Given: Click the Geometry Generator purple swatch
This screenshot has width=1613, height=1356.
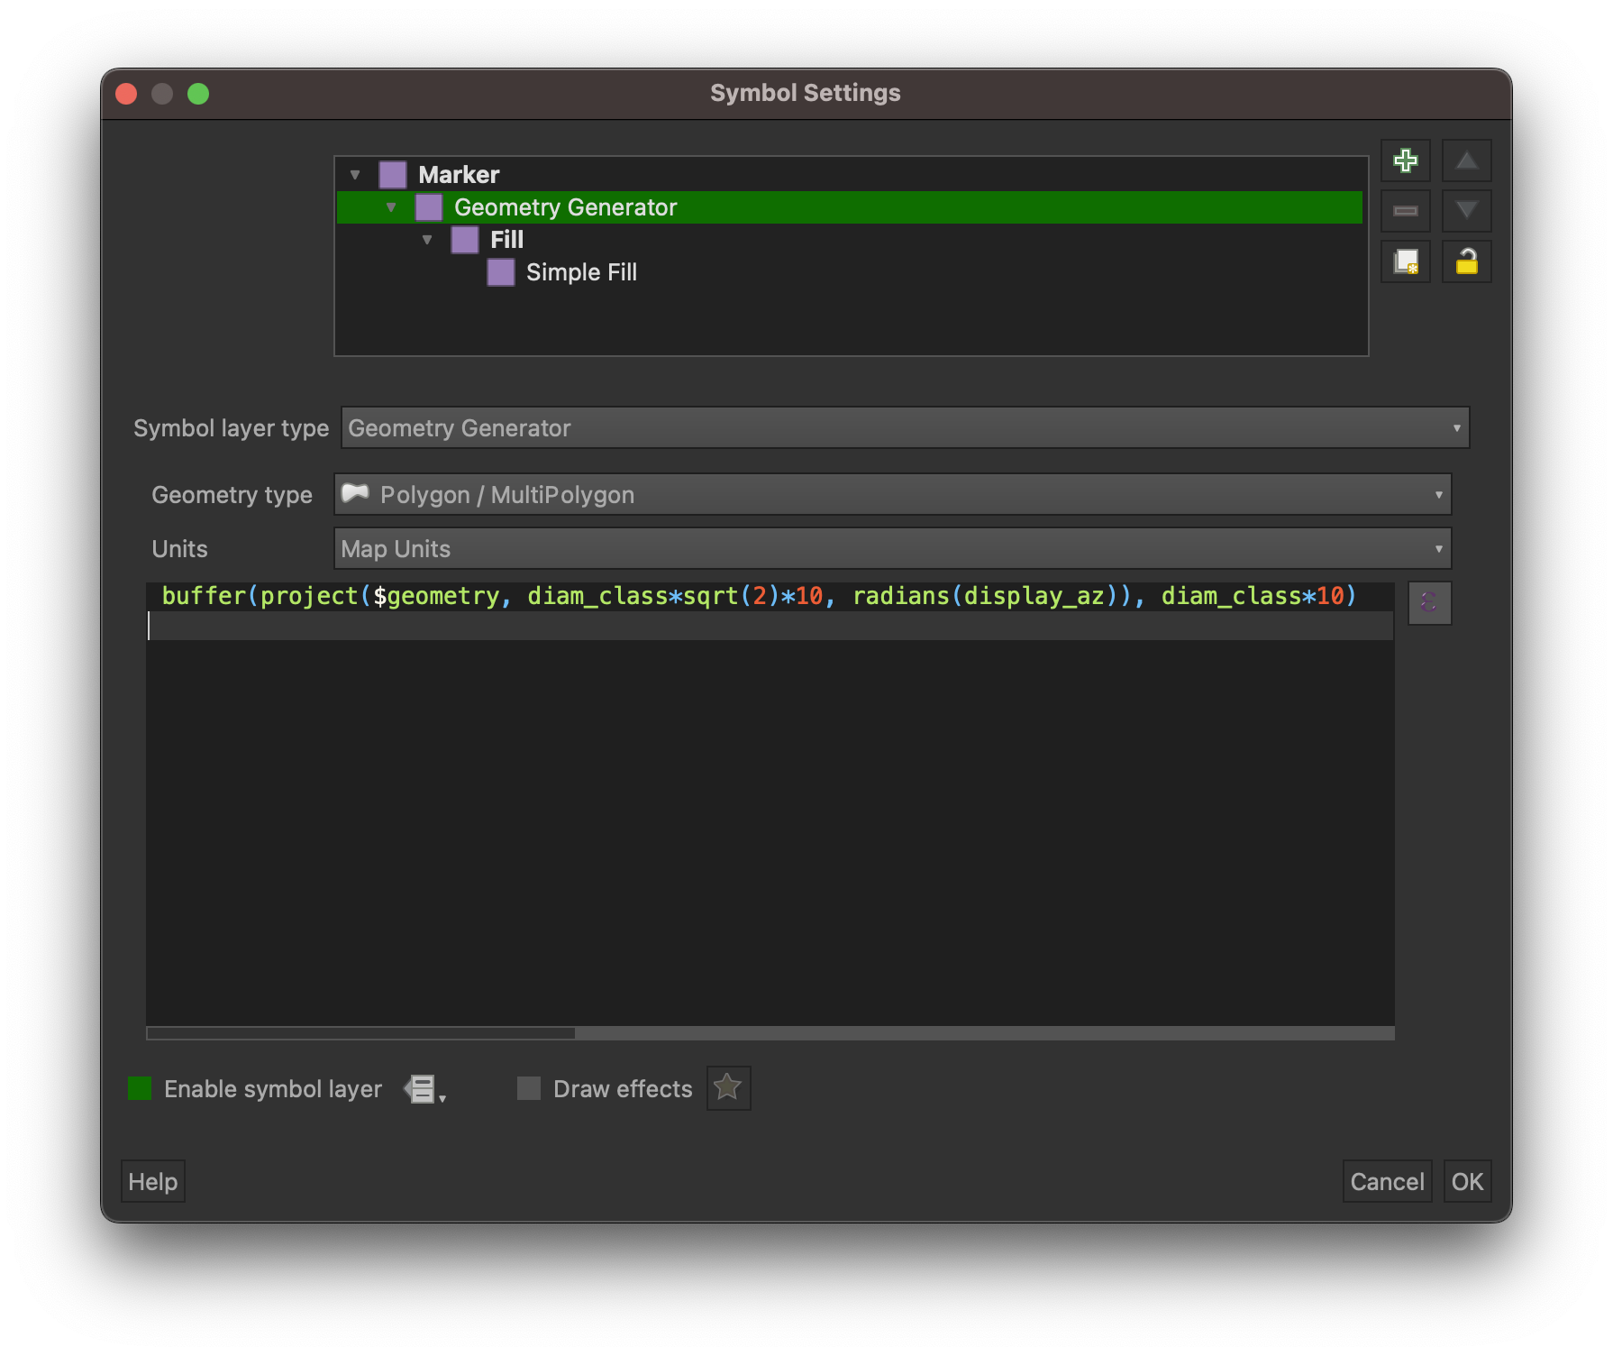Looking at the screenshot, I should pos(429,207).
